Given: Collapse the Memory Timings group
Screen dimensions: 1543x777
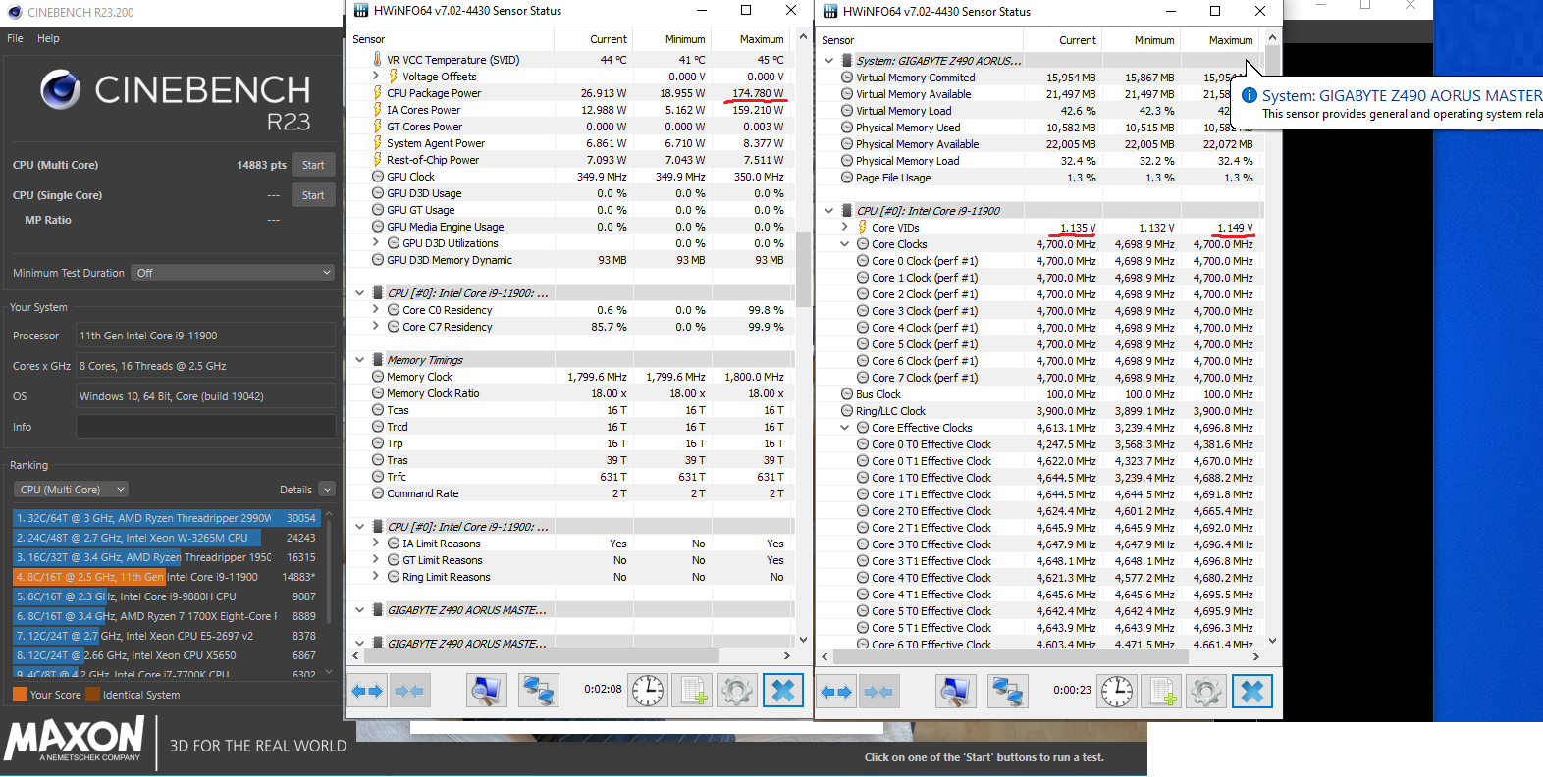Looking at the screenshot, I should coord(359,360).
